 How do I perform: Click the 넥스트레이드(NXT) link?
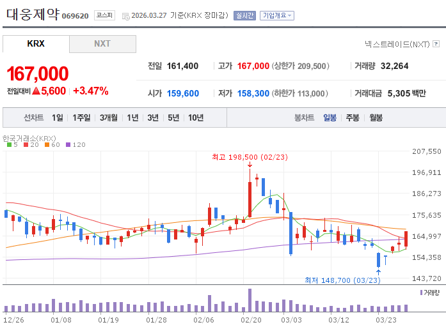click(x=397, y=44)
